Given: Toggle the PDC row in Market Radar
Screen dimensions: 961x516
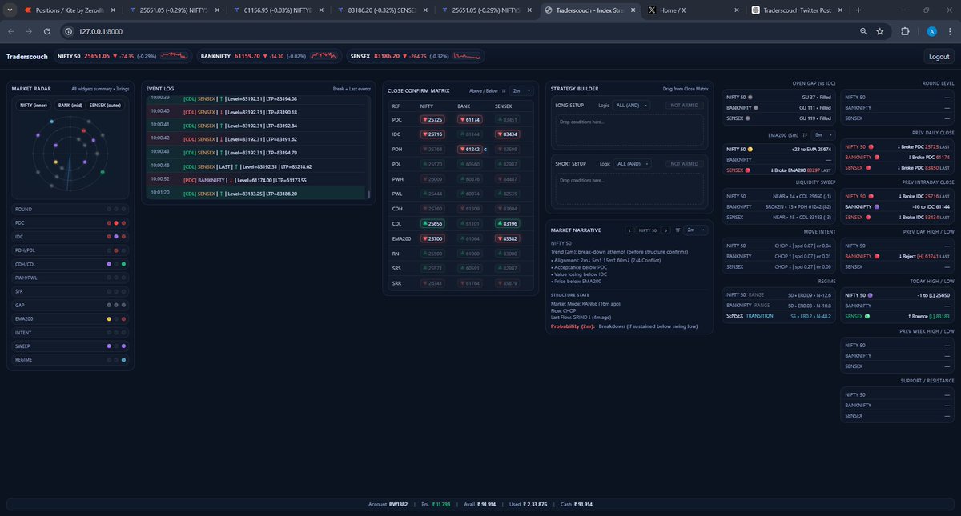Looking at the screenshot, I should [70, 223].
